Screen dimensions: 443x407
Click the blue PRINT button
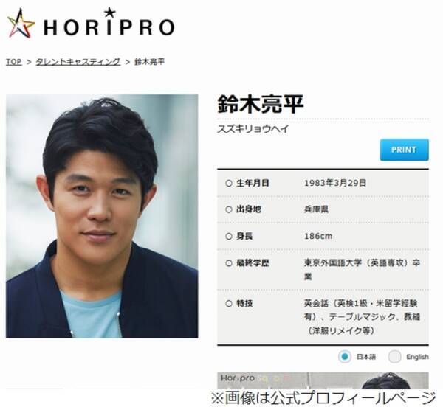click(404, 150)
